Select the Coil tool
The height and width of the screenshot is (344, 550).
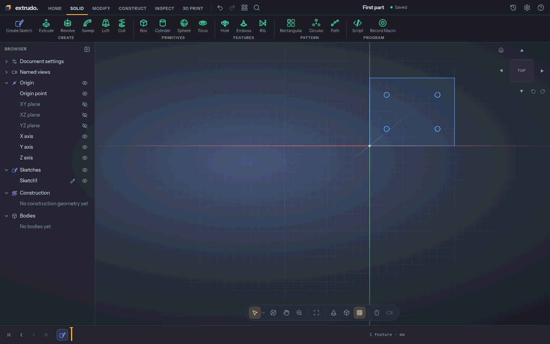[122, 26]
